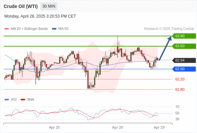This screenshot has width=197, height=133.
Task: Click the 62.60 blue pivot price tag
Action: pos(184,69)
